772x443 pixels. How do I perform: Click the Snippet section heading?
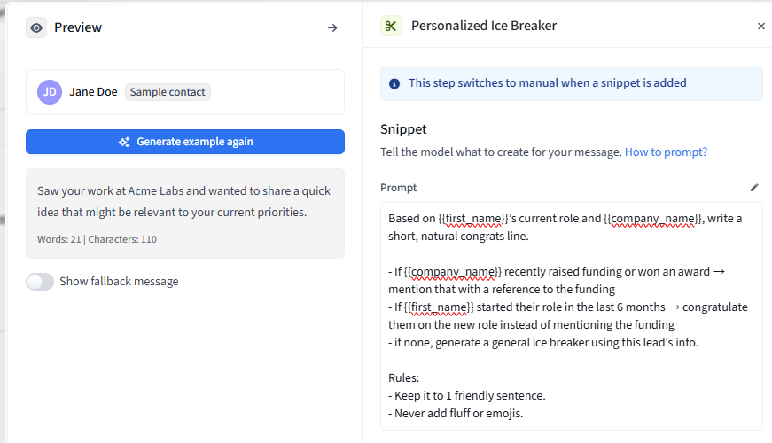click(403, 129)
